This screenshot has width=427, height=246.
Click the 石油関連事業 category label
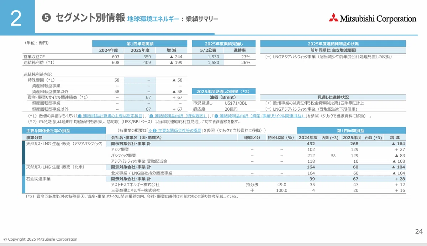[38, 179]
